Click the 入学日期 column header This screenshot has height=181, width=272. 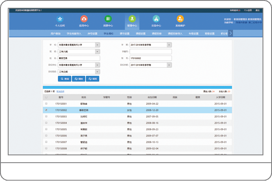(220, 97)
